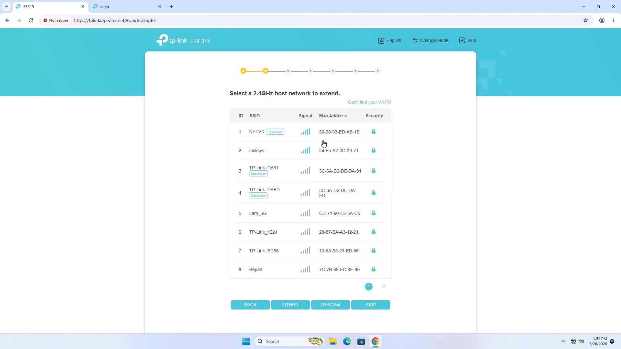Go to page 2 of network list
This screenshot has height=349, width=621.
[x=384, y=287]
